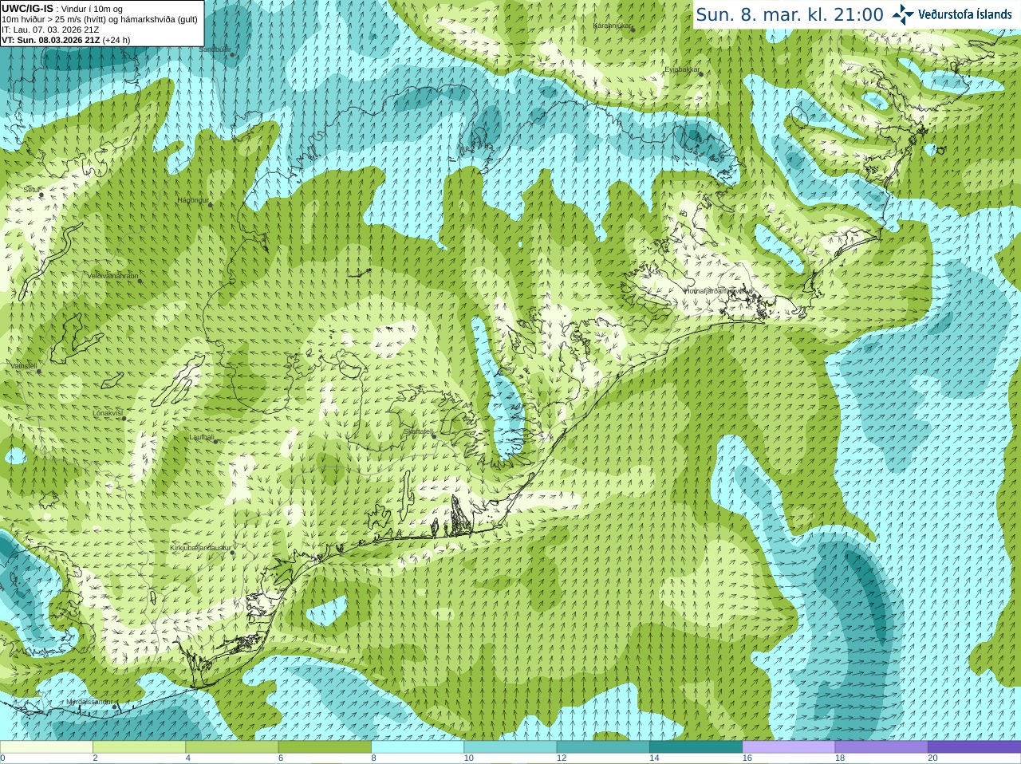
Task: Click the legend tick number 10
Action: point(468,758)
